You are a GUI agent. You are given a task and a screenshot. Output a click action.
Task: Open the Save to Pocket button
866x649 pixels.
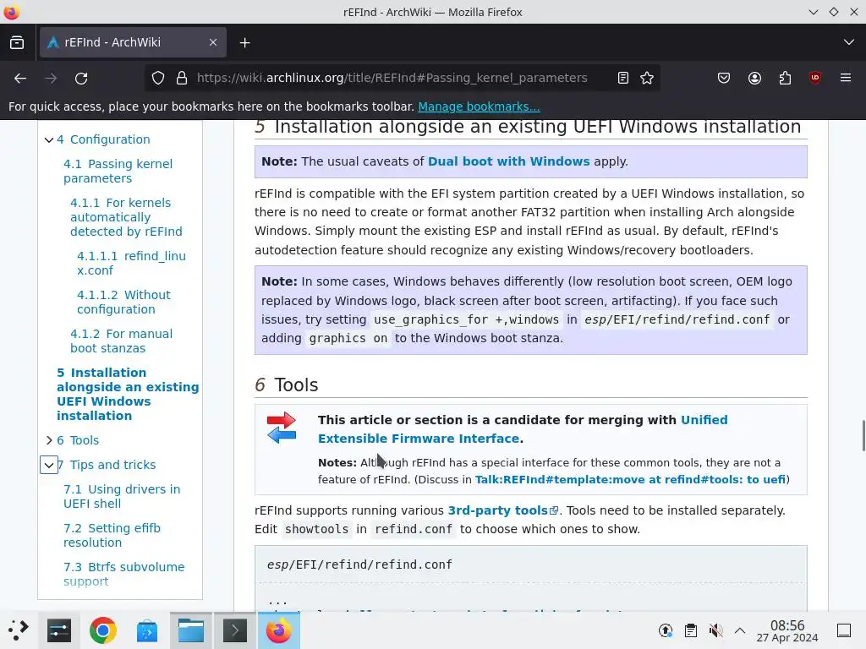pyautogui.click(x=724, y=79)
